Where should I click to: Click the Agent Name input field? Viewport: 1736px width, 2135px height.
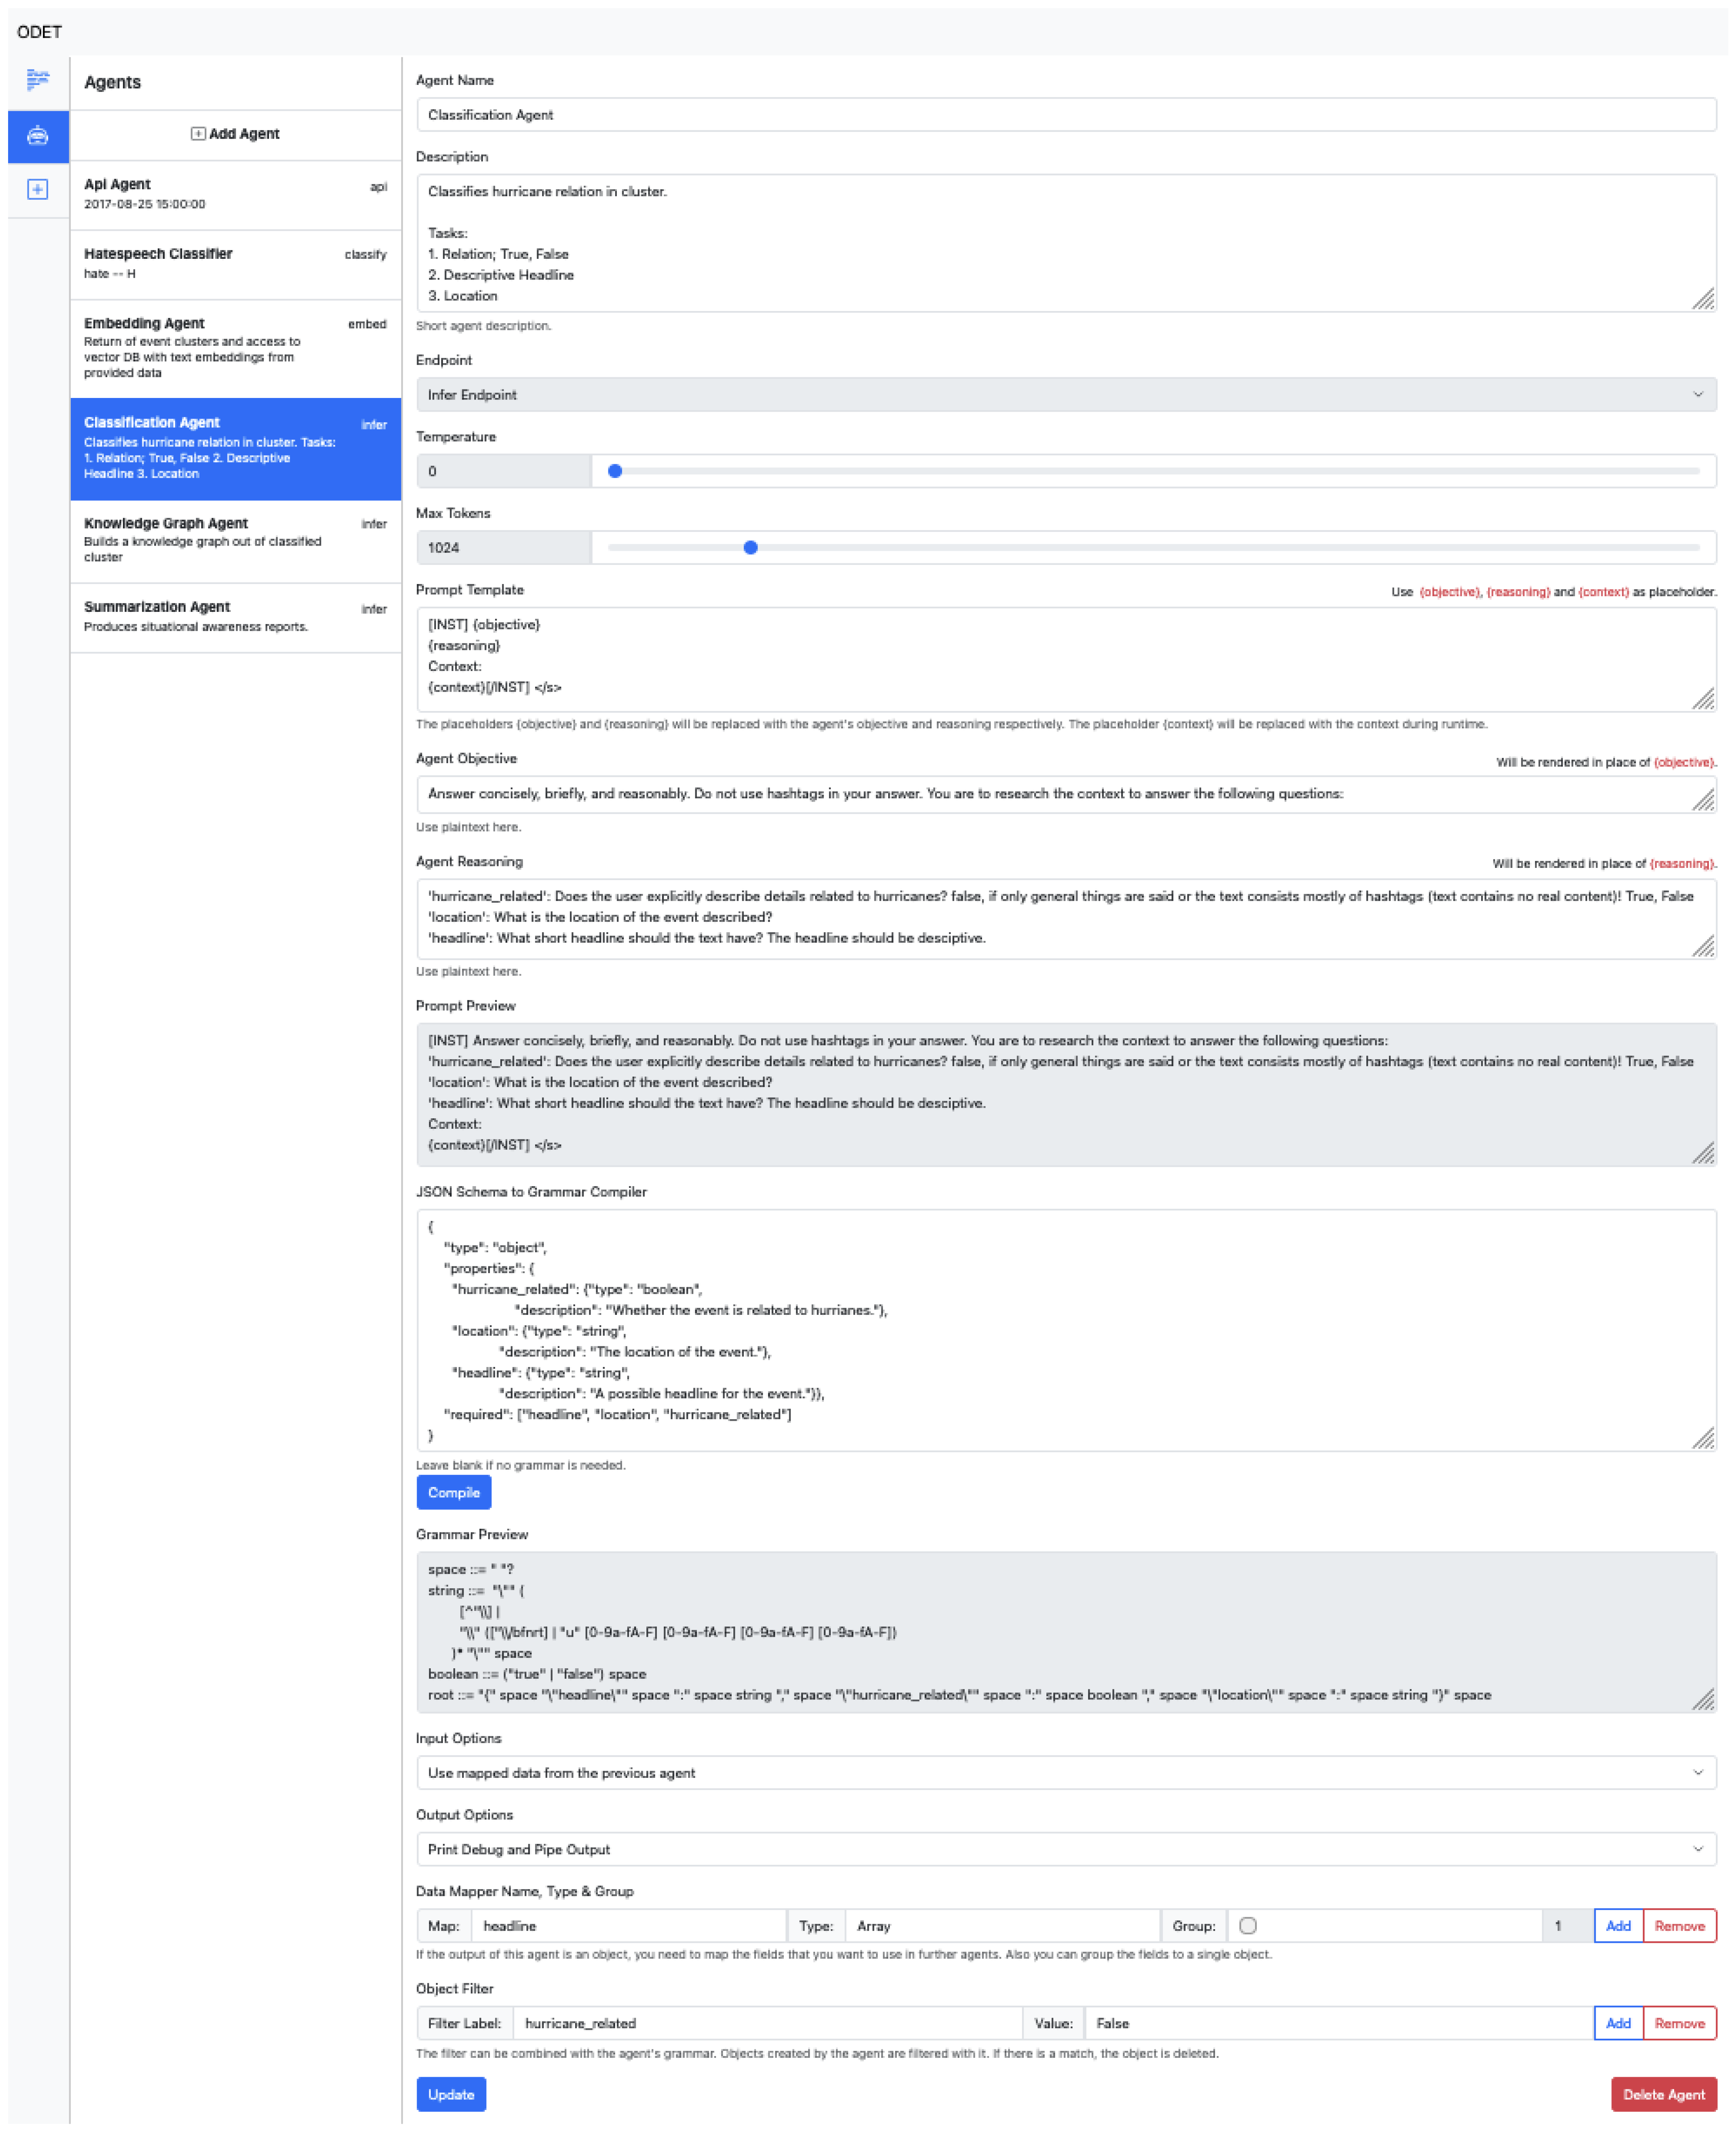[x=1066, y=115]
